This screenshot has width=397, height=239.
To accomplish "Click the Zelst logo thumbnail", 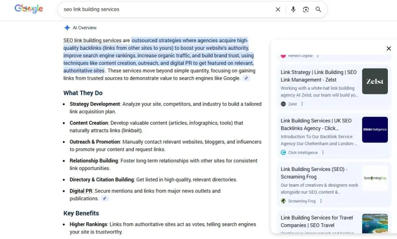I will click(375, 81).
